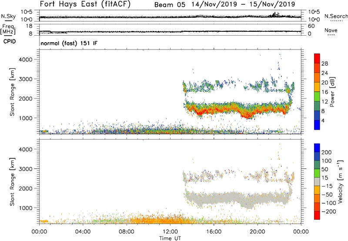The height and width of the screenshot is (241, 348).
Task: Click the '12:00' time axis tick label
Action: click(x=170, y=232)
